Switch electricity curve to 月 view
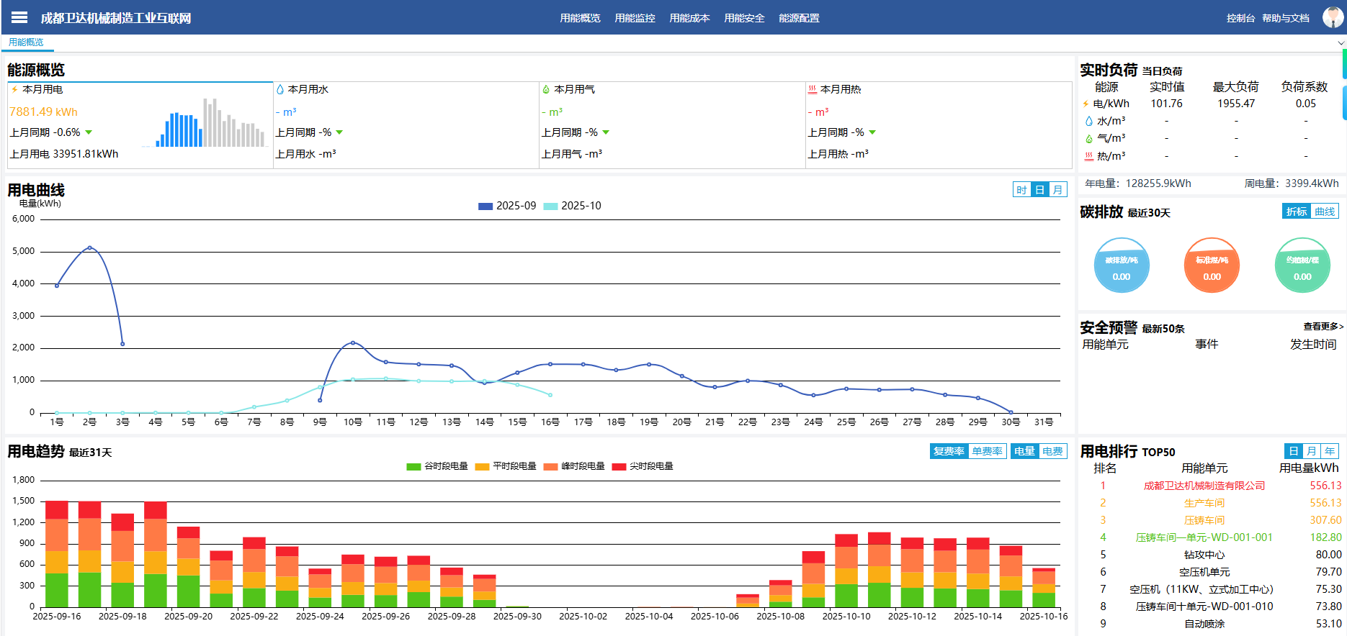1347x636 pixels. [x=1057, y=190]
